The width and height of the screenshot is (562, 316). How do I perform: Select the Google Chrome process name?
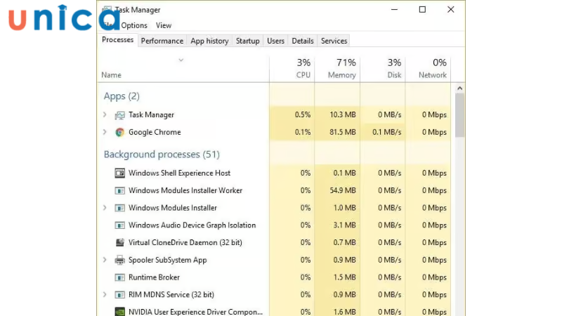[x=155, y=132]
